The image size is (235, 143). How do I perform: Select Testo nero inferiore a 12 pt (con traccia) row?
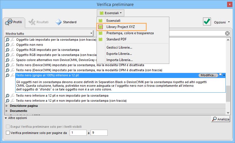71,101
